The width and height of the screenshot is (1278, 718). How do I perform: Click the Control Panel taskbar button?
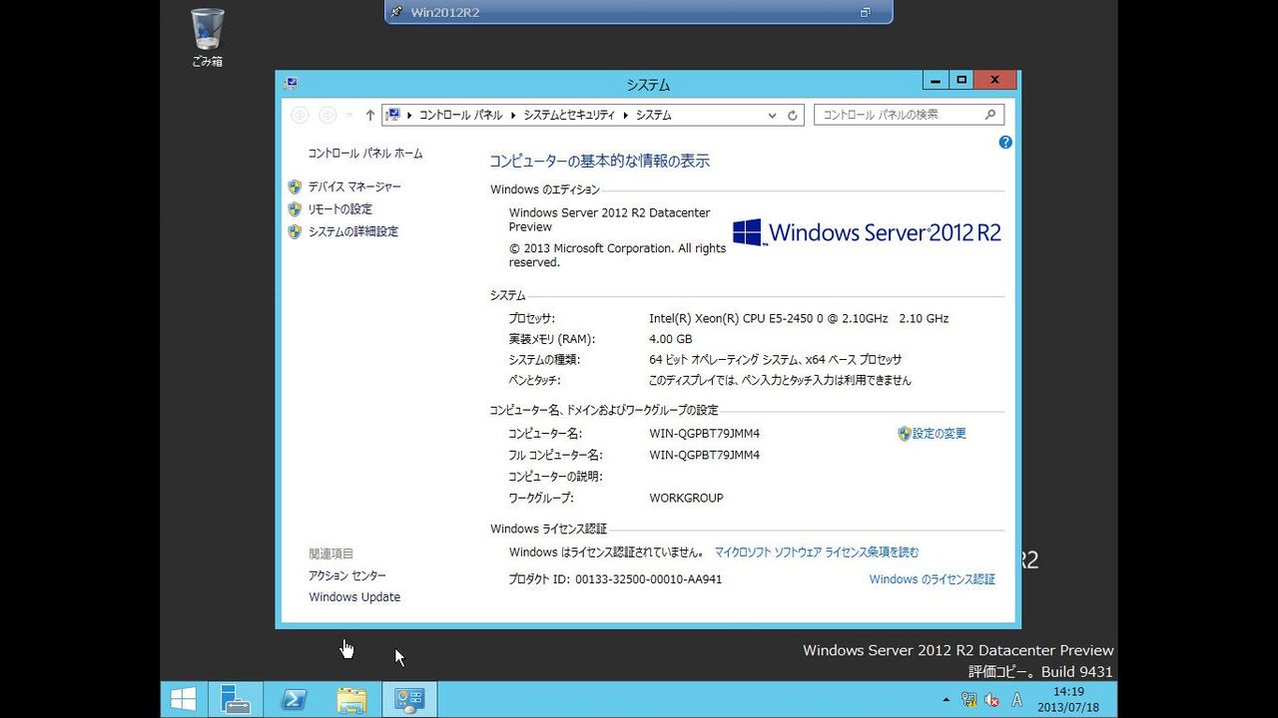pos(409,699)
